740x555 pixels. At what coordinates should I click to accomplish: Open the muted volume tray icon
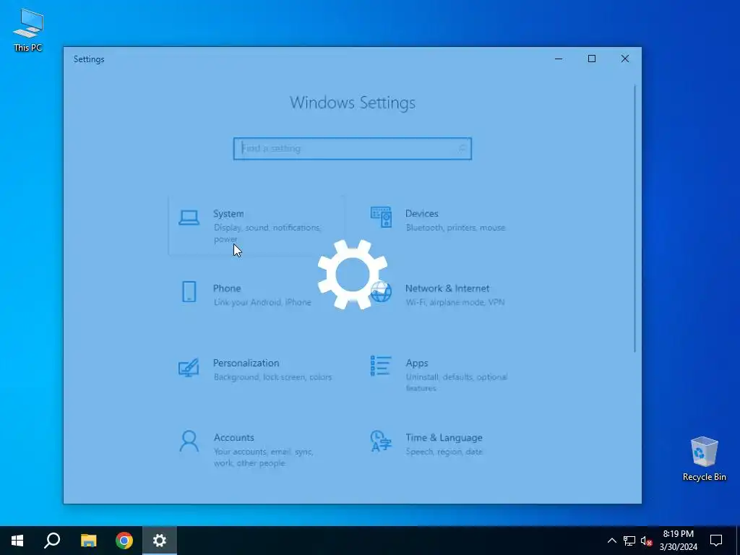pos(647,541)
